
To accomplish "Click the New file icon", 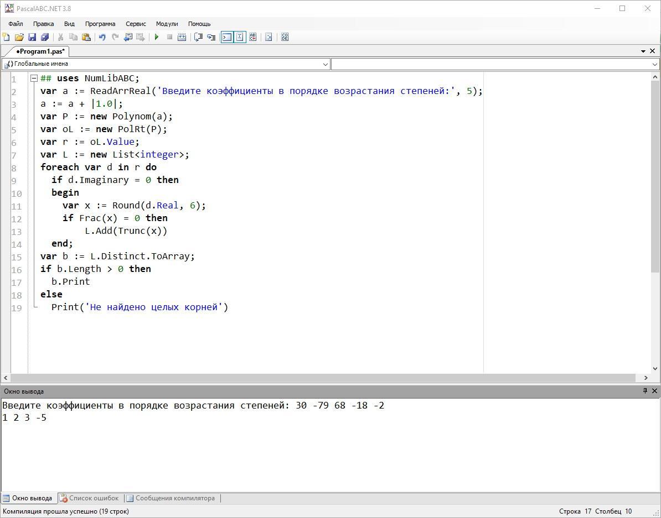I will [6, 37].
